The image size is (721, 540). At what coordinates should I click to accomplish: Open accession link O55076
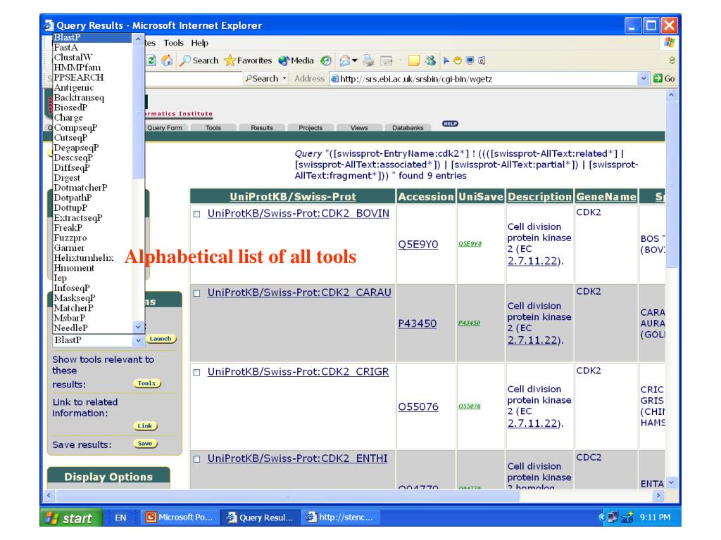click(418, 407)
